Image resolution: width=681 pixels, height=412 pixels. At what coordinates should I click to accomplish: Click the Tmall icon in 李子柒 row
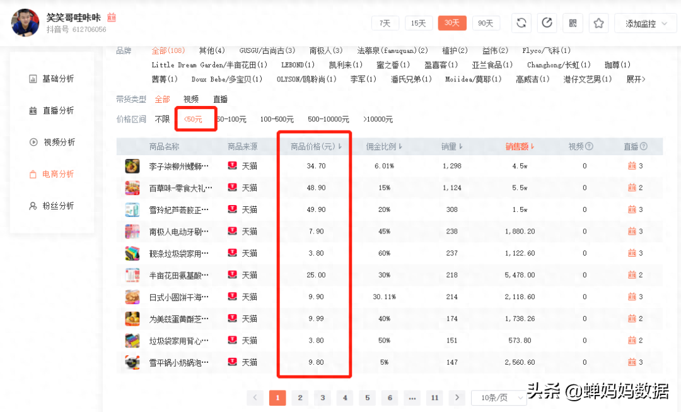(233, 165)
